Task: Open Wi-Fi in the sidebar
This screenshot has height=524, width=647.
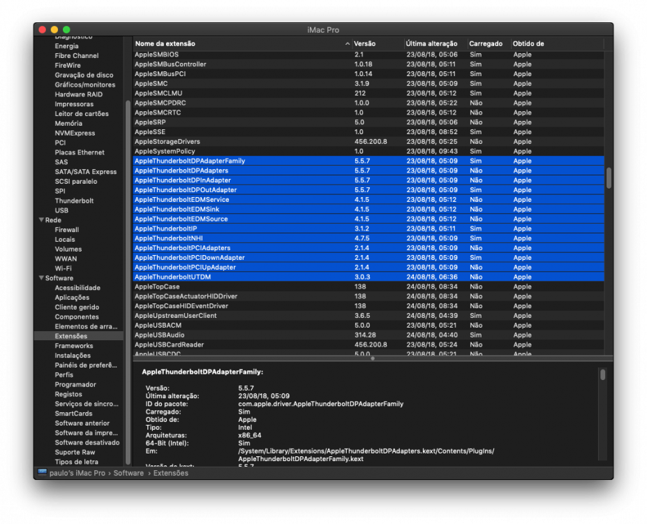Action: 63,268
